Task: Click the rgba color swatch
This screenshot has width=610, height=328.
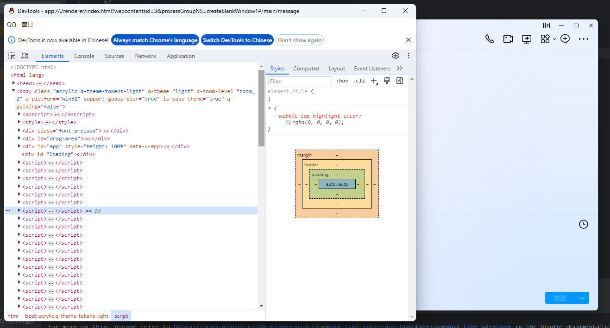Action: coord(289,122)
